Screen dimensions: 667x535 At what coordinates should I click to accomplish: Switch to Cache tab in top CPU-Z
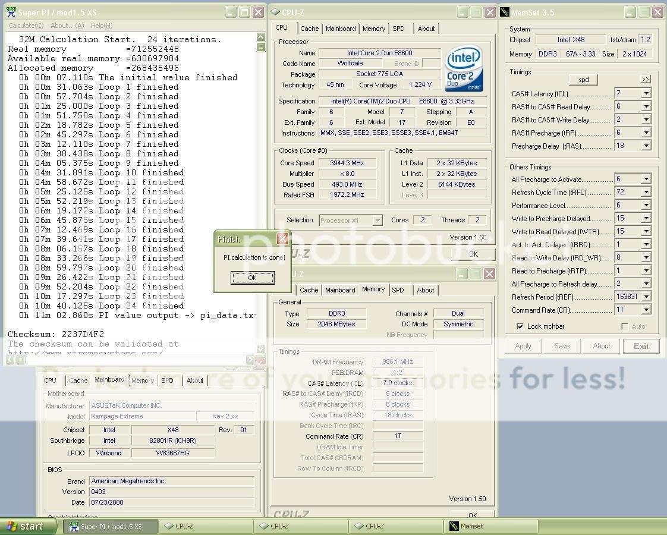point(309,29)
